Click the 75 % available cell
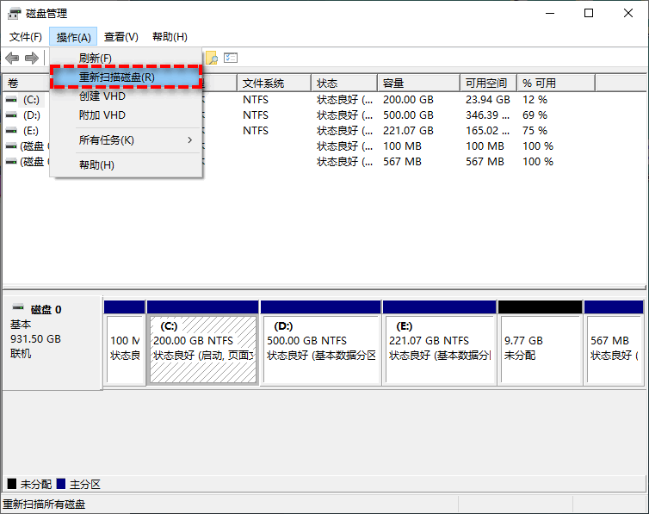This screenshot has height=514, width=649. click(x=535, y=131)
